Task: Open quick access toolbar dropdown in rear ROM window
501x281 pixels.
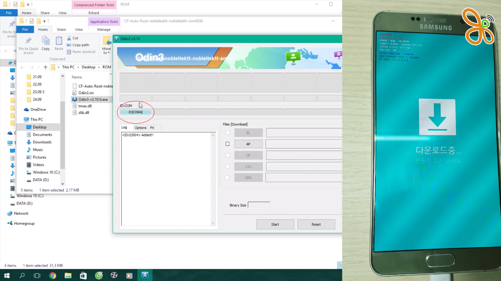Action: click(28, 5)
